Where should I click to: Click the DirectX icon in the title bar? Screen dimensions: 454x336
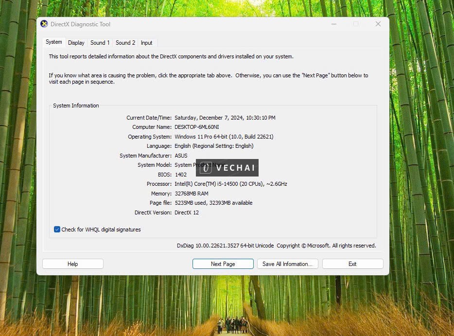click(44, 24)
